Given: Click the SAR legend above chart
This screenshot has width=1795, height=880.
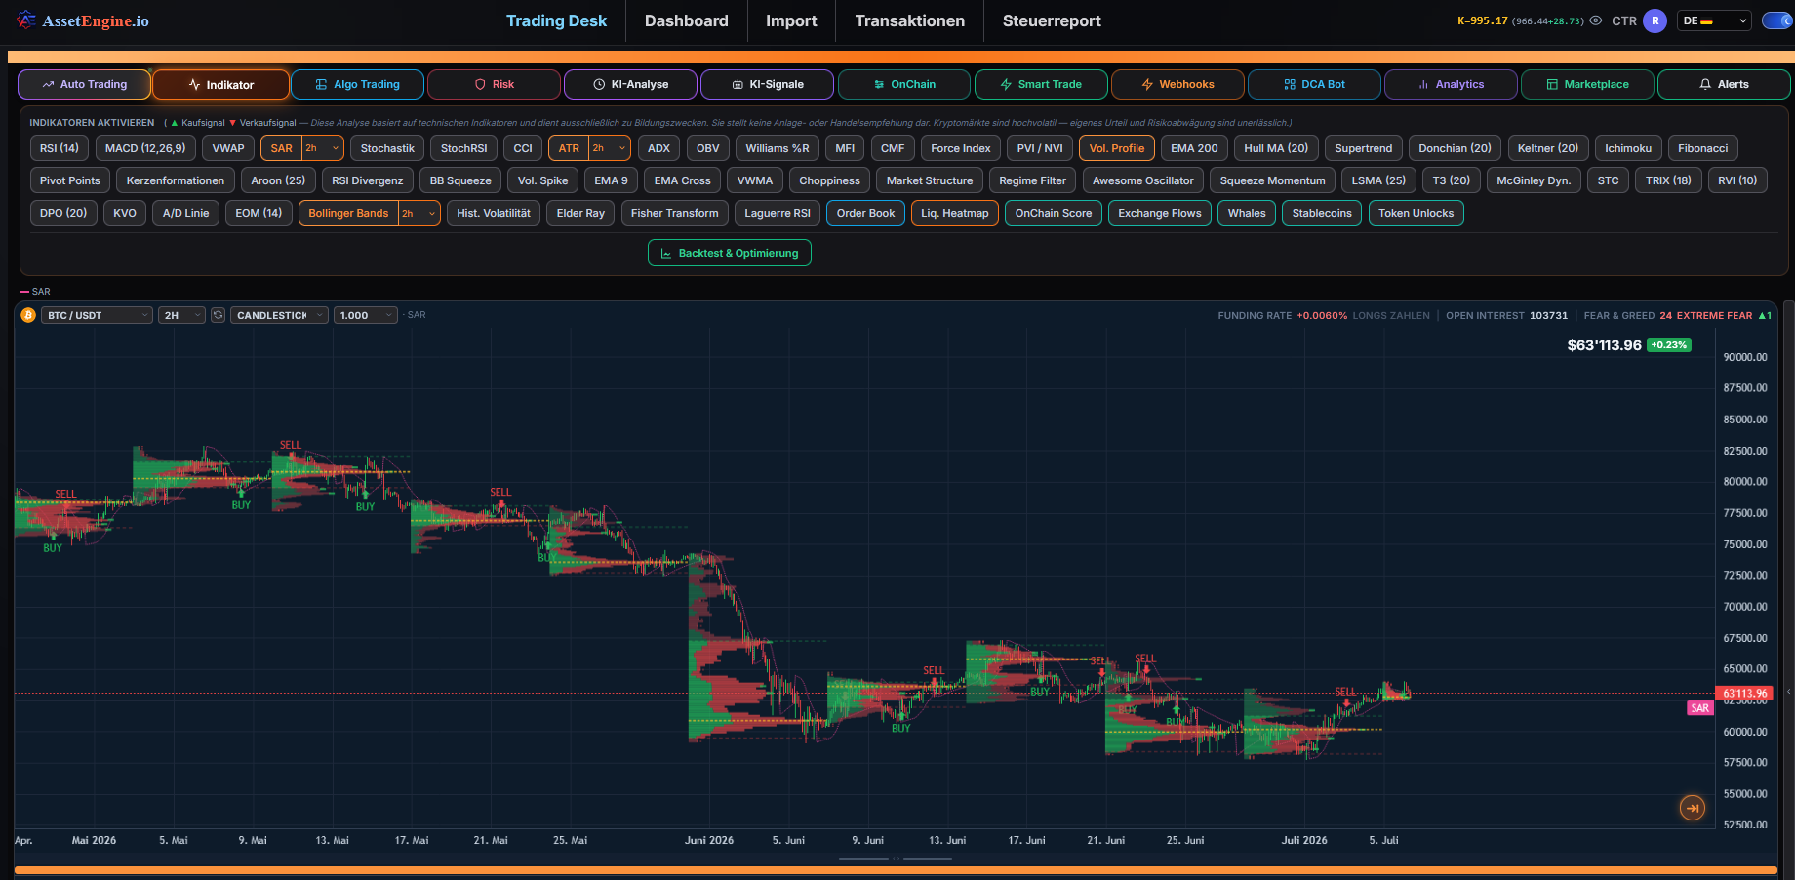Looking at the screenshot, I should pyautogui.click(x=35, y=292).
